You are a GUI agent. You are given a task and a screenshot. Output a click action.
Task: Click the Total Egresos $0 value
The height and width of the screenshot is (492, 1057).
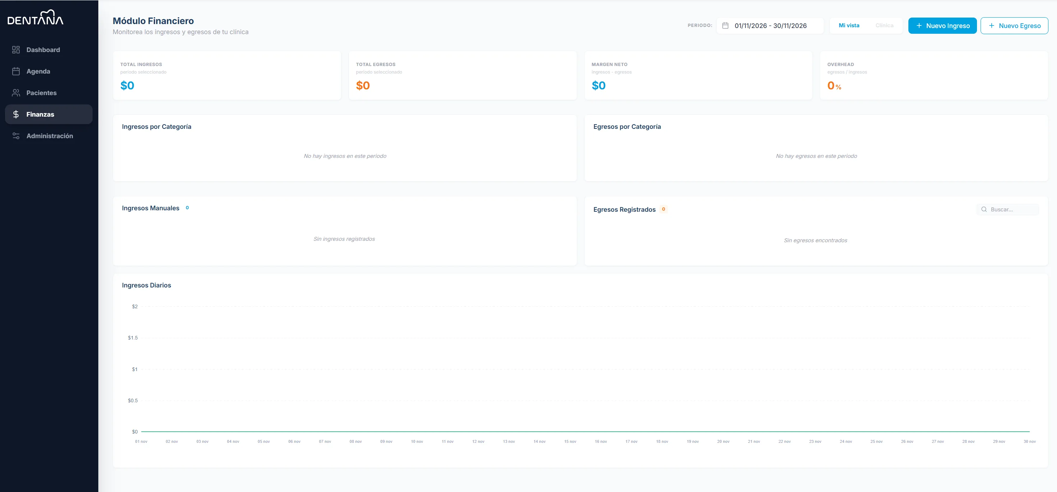click(363, 85)
